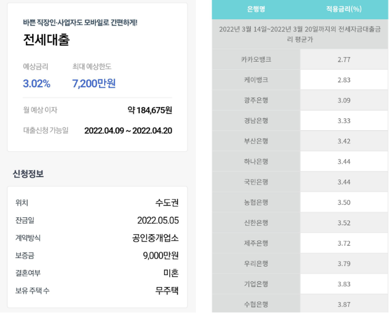Click the 은행명 column header

tap(256, 9)
